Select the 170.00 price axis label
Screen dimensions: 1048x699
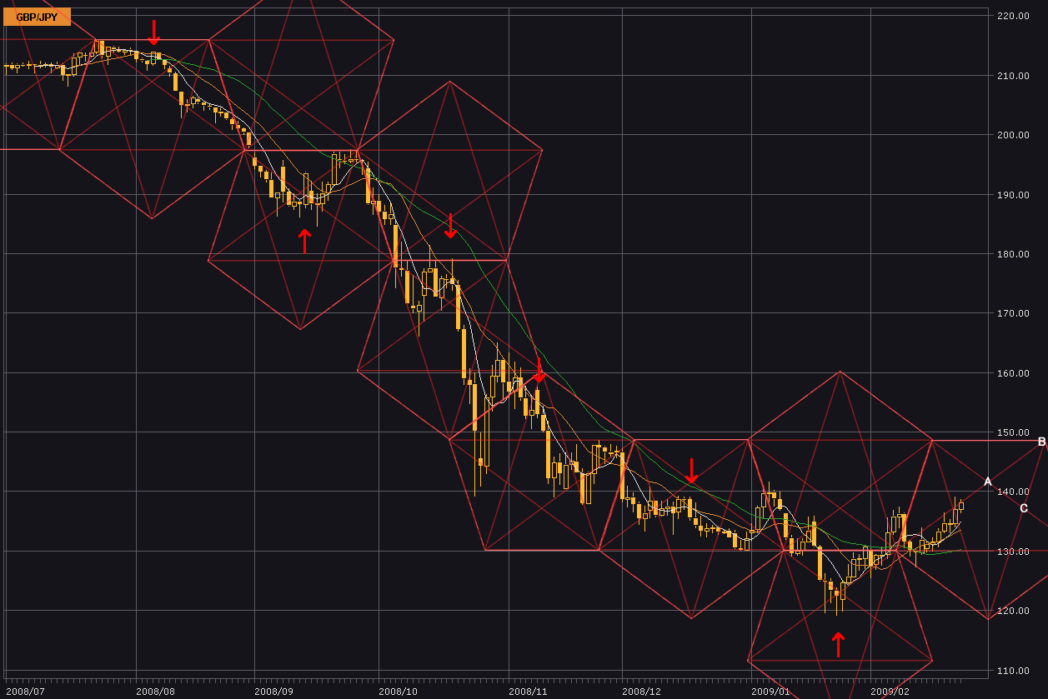[x=1012, y=313]
